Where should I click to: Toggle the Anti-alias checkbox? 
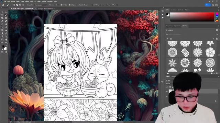tap(61, 5)
